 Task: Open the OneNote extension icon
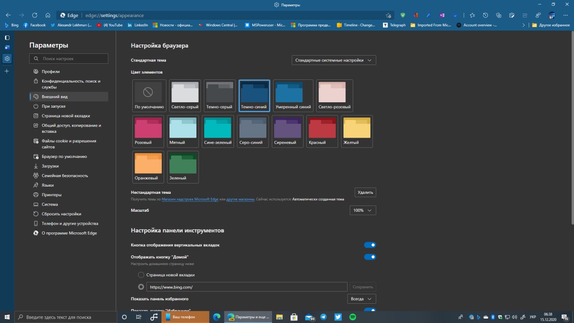point(442,15)
